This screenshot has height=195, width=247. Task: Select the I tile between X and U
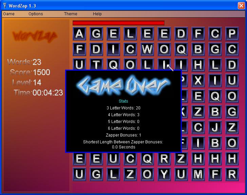pos(215,81)
